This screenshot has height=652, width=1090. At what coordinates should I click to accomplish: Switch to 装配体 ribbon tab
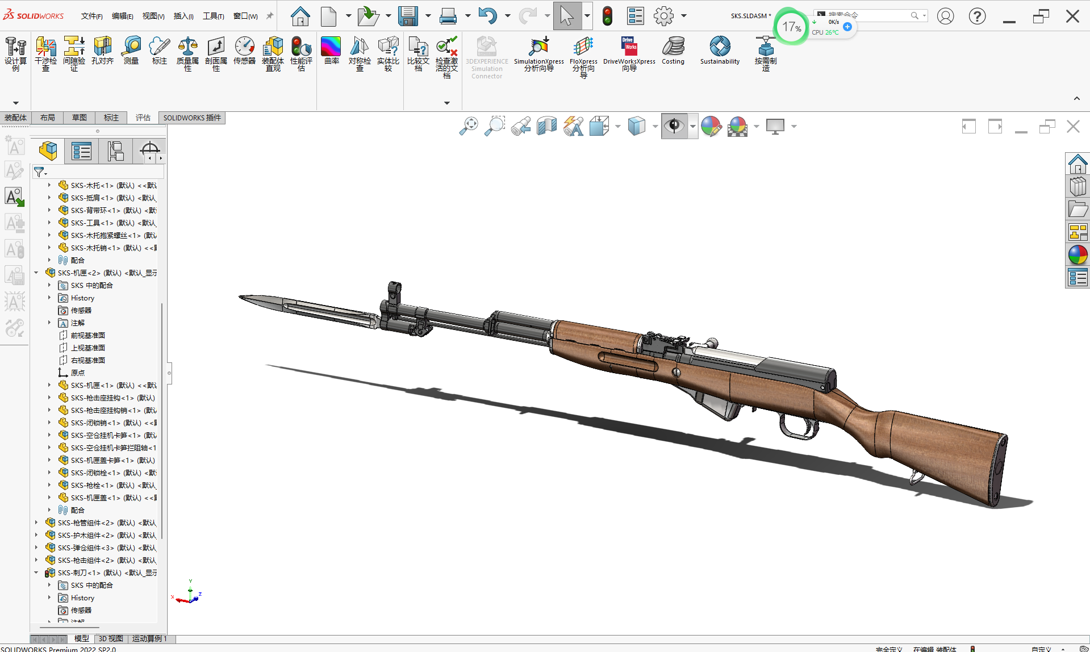15,118
